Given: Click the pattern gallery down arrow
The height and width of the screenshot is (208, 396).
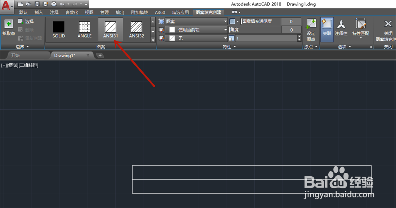Looking at the screenshot, I should (153, 32).
